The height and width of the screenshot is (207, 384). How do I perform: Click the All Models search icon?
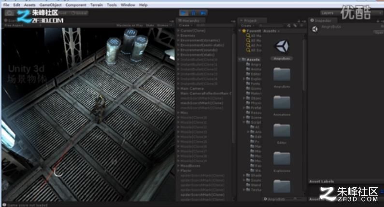coord(248,41)
